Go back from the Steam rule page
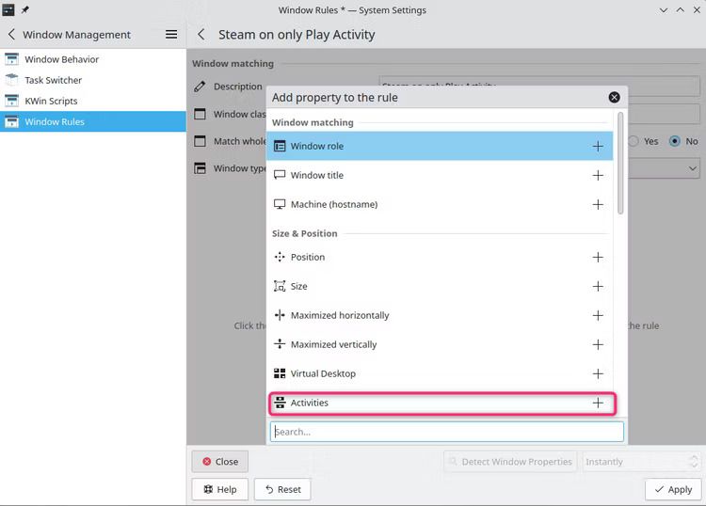The height and width of the screenshot is (506, 706). [201, 35]
